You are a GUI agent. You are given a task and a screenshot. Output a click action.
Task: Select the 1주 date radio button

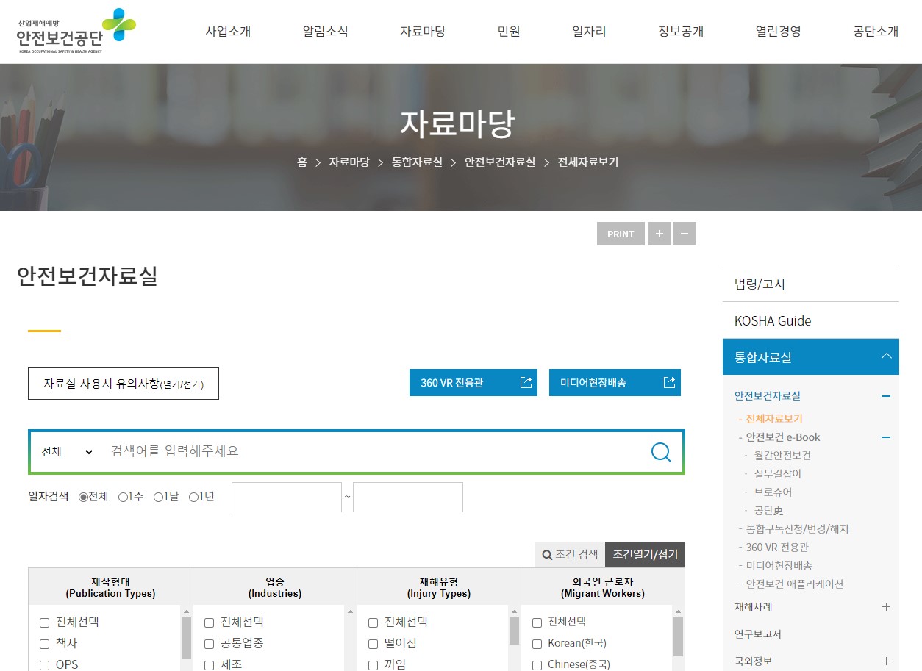pos(123,497)
